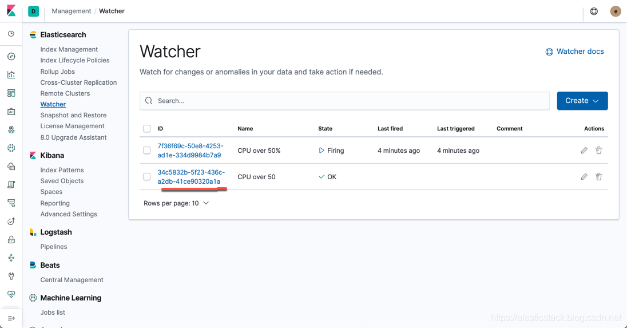The width and height of the screenshot is (627, 328).
Task: Open APM icon in sidebar
Action: [11, 203]
